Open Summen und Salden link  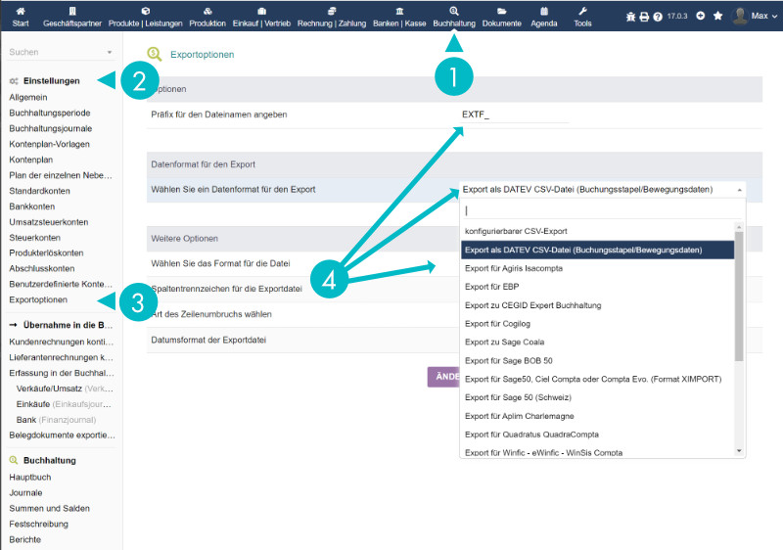point(50,508)
